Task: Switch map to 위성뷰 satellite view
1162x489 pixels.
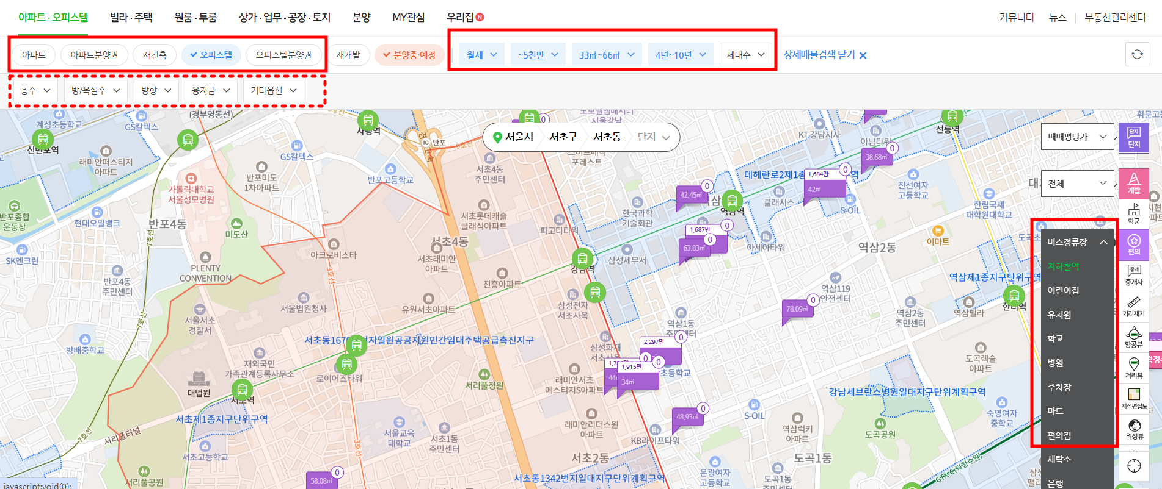Action: tap(1134, 429)
